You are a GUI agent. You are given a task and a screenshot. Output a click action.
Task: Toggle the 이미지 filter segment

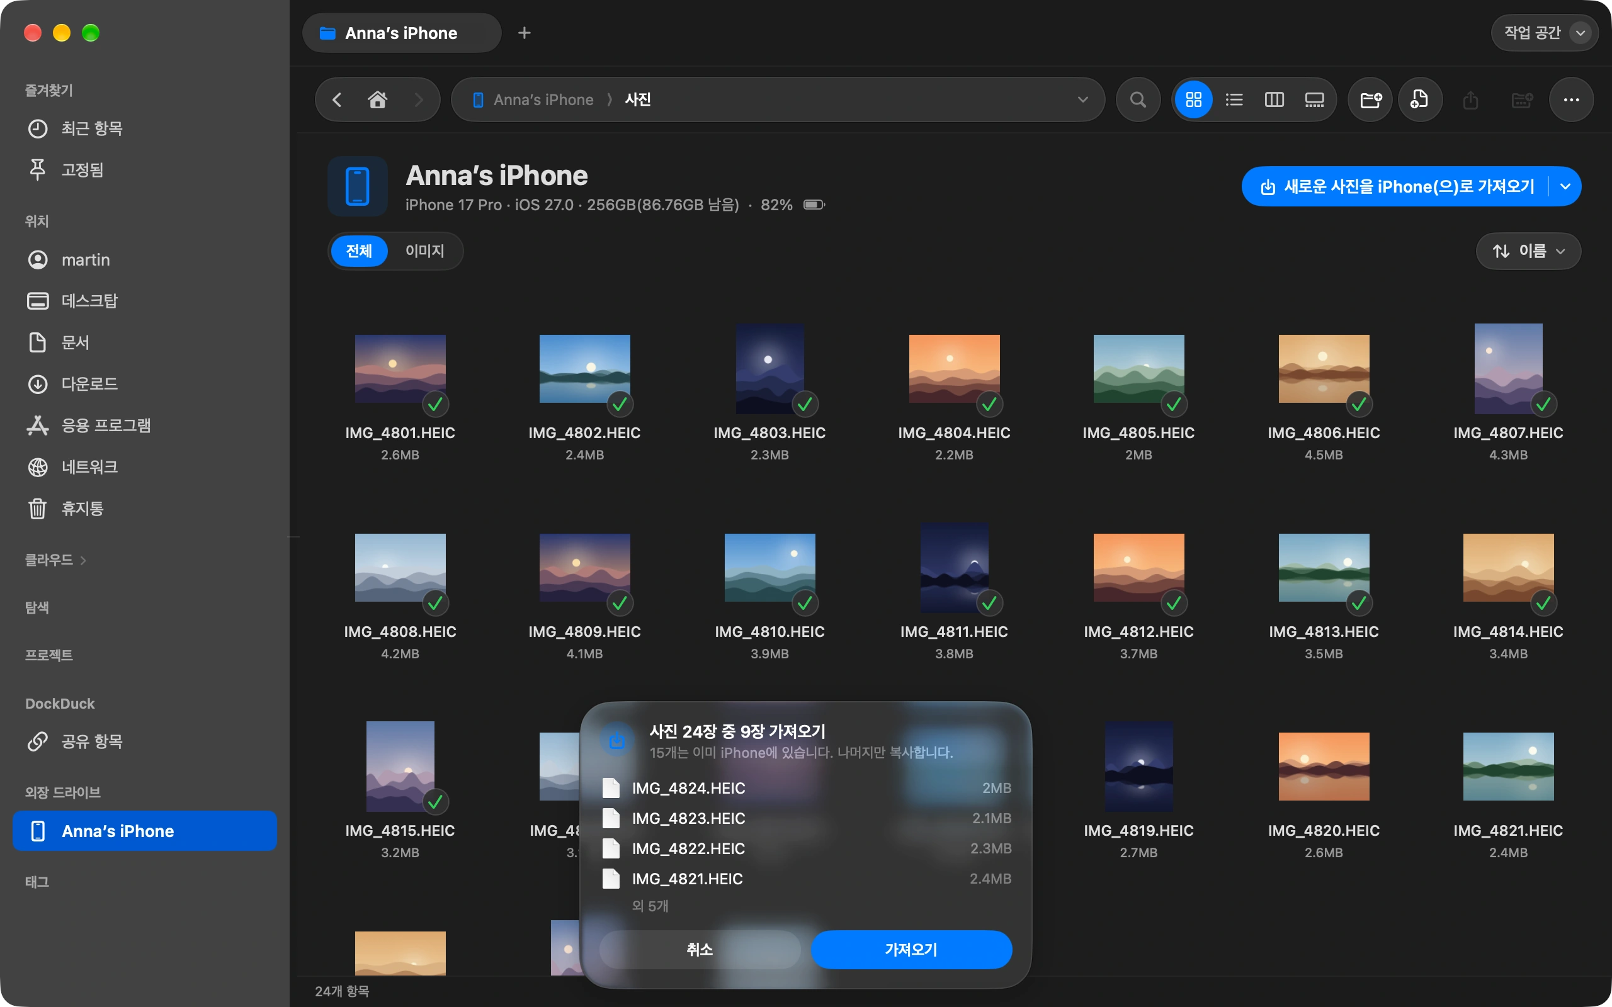pyautogui.click(x=424, y=251)
